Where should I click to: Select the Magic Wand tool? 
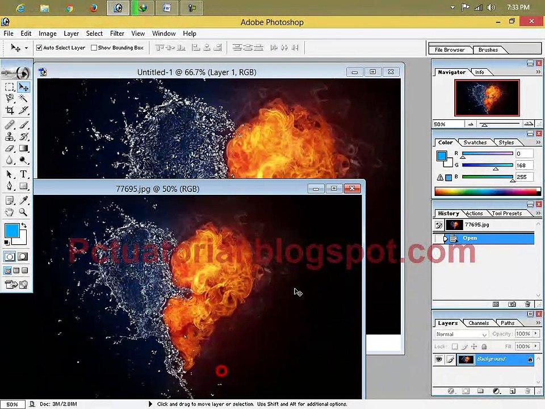(x=23, y=98)
